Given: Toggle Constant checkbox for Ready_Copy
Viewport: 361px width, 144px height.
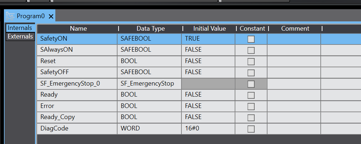Looking at the screenshot, I should tap(251, 118).
